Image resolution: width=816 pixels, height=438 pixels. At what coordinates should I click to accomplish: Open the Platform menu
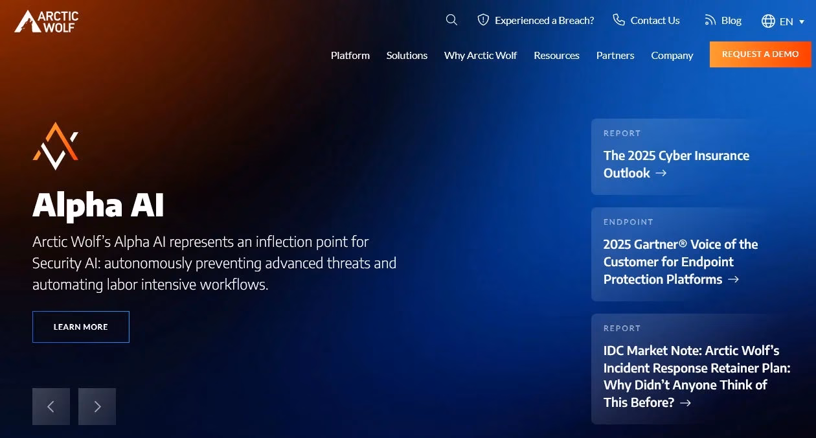click(x=350, y=55)
